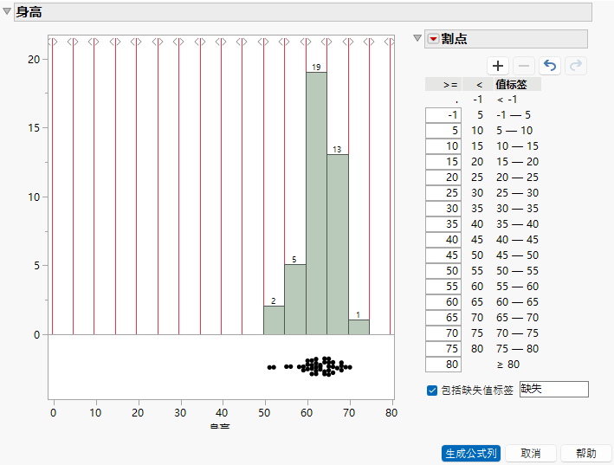Image resolution: width=614 pixels, height=465 pixels.
Task: Click the histogram bar labeled 2
Action: pyautogui.click(x=275, y=320)
